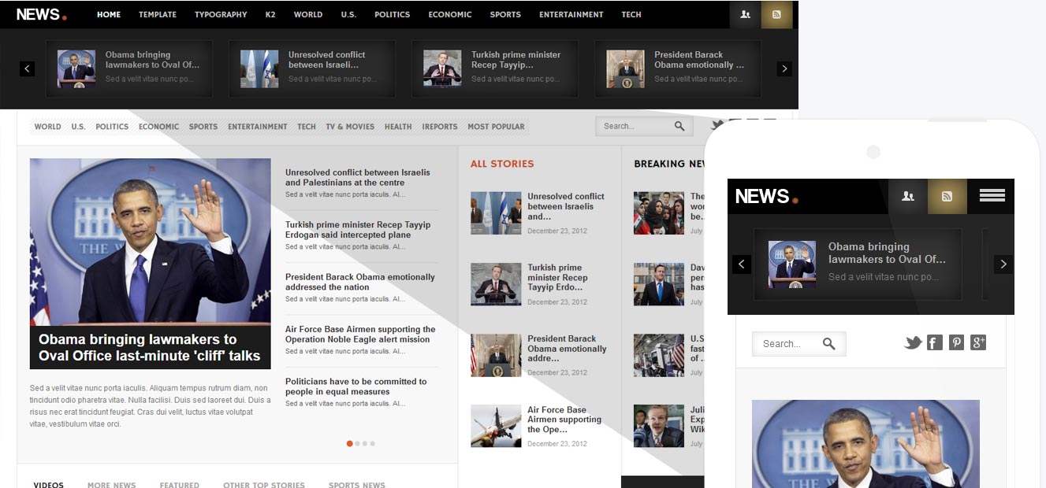Viewport: 1046px width, 488px height.
Task: Click the NEWS logo in desktop header
Action: click(41, 14)
